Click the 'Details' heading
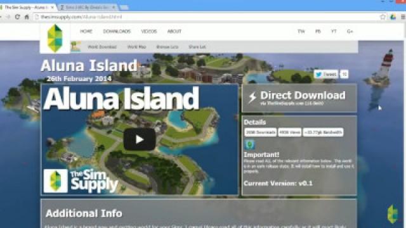The width and height of the screenshot is (406, 228). [255, 122]
